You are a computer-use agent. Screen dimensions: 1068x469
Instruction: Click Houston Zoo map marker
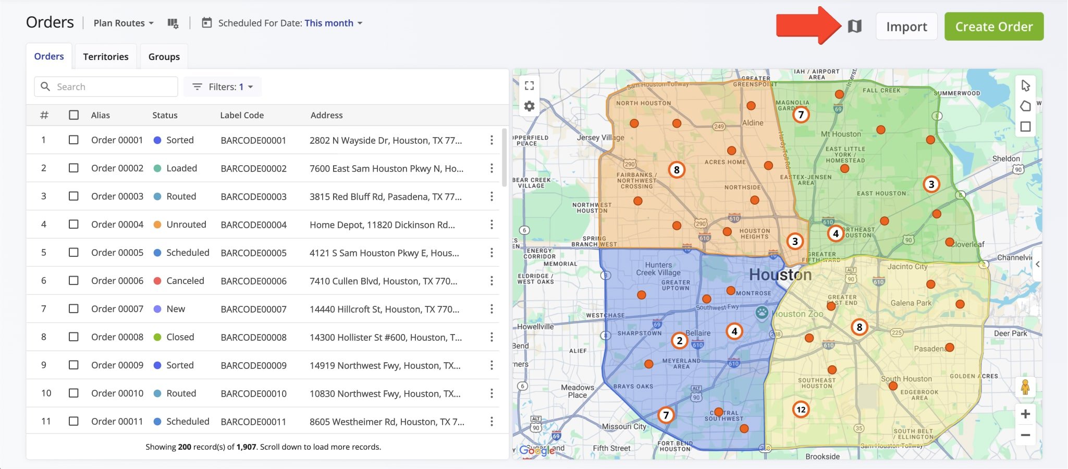(x=762, y=313)
